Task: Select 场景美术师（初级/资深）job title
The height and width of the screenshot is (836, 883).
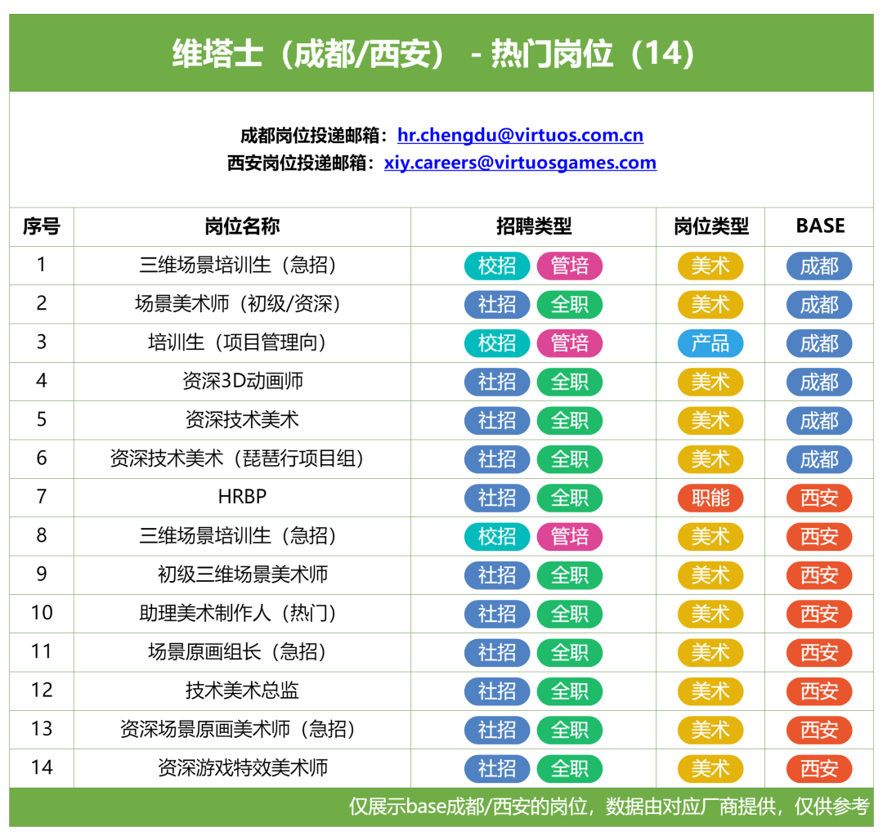Action: [242, 304]
